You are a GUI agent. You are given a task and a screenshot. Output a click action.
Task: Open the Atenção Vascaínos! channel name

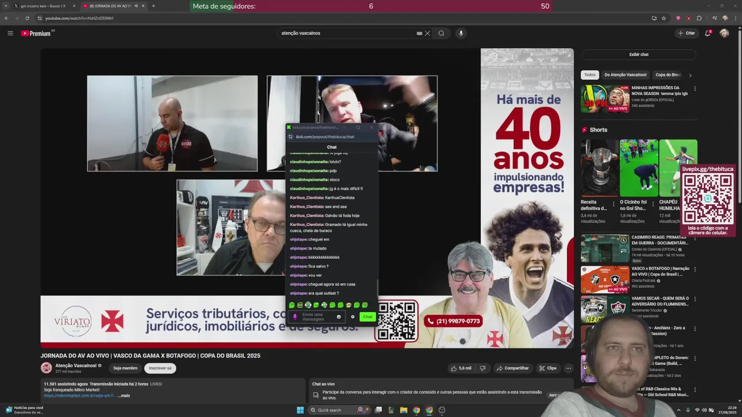click(x=75, y=366)
